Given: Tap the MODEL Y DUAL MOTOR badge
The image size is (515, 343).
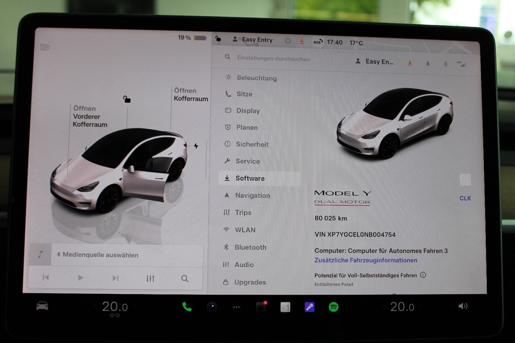Looking at the screenshot, I should [x=342, y=197].
